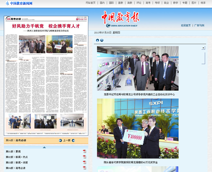The width and height of the screenshot is (212, 172).
Task: Open the PDF for 第01版 要闻
Action: tap(84, 151)
